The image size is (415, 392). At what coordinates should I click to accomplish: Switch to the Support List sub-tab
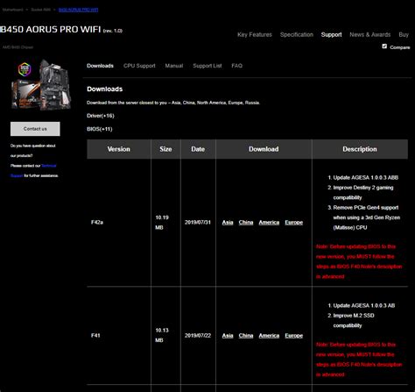click(x=207, y=66)
